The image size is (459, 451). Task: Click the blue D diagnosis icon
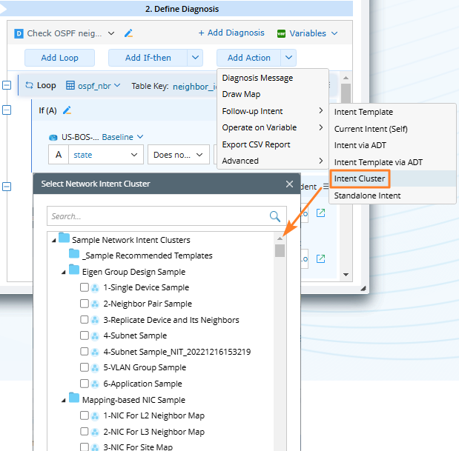click(x=19, y=33)
